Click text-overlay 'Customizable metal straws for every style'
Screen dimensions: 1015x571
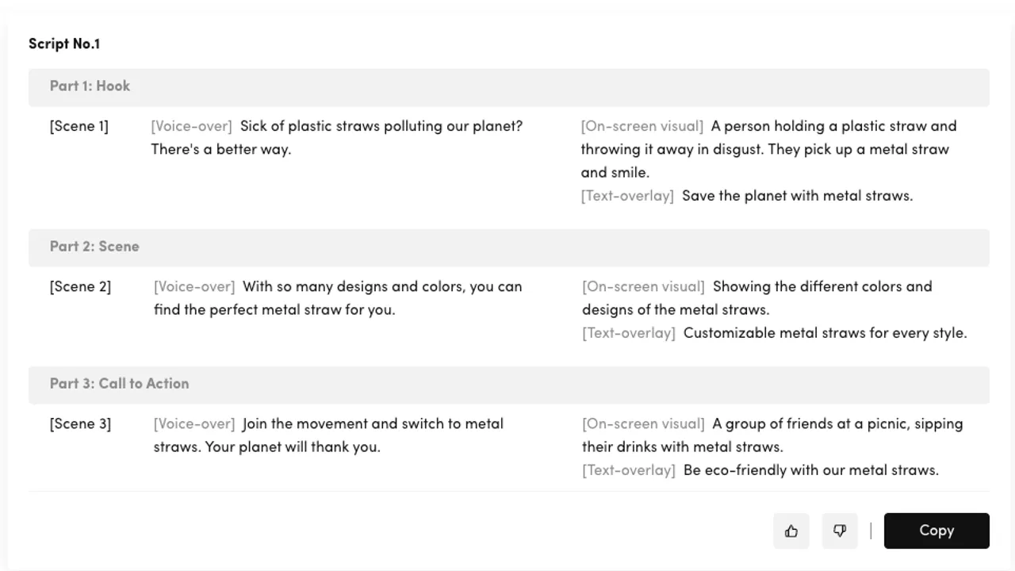point(825,333)
